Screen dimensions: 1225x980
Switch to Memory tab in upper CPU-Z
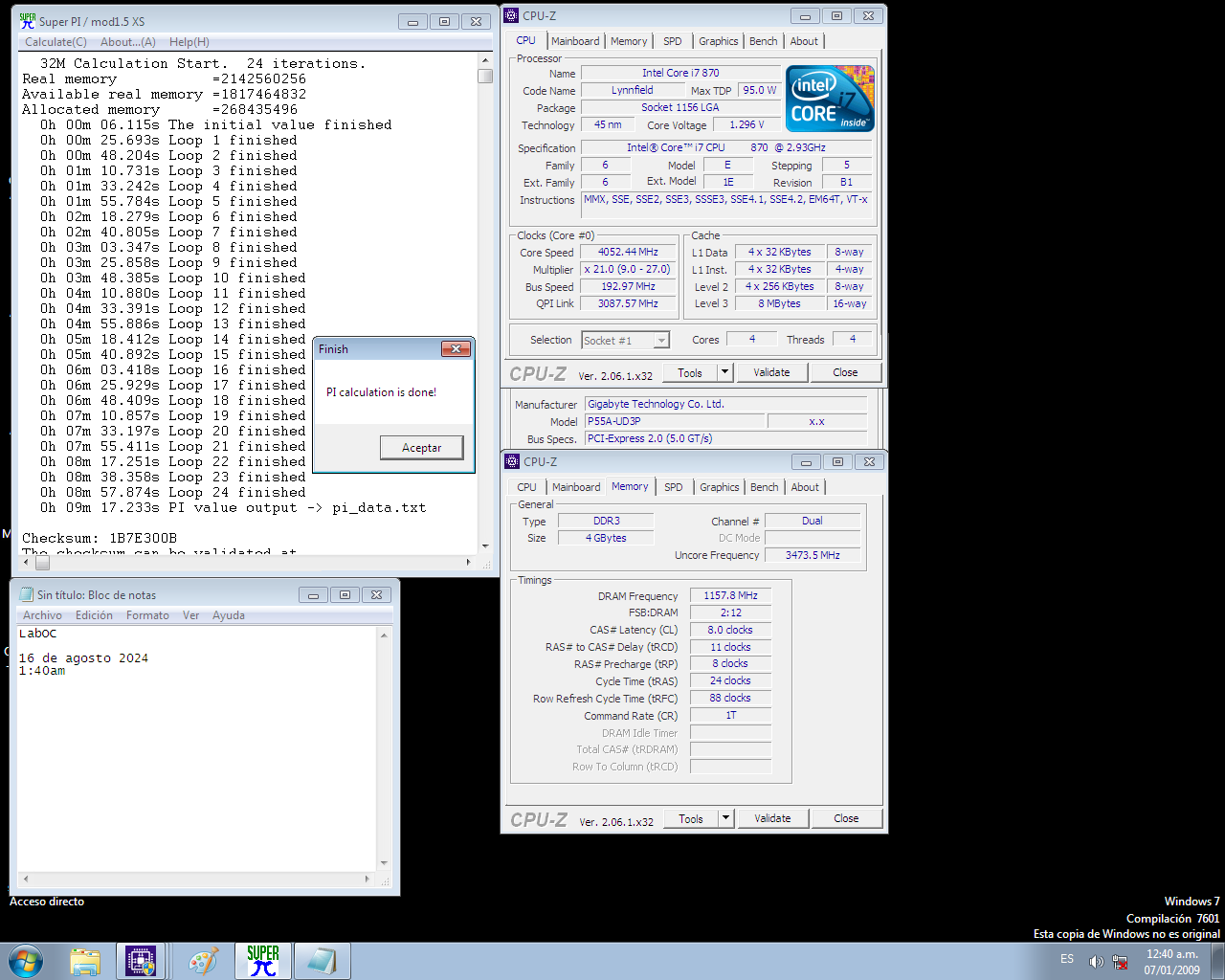629,41
